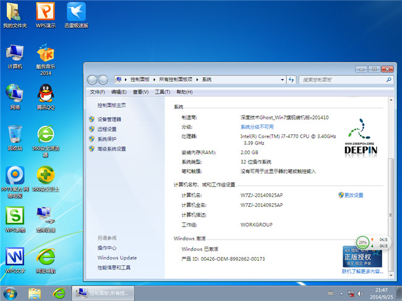
Task: Open 系统保护 link
Action: click(107, 139)
